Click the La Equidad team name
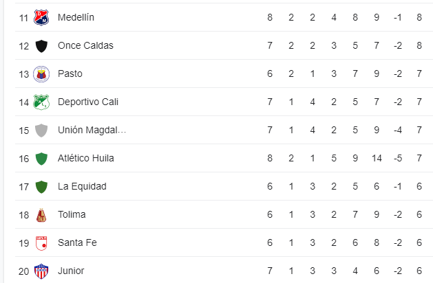The width and height of the screenshot is (433, 283). click(x=82, y=186)
